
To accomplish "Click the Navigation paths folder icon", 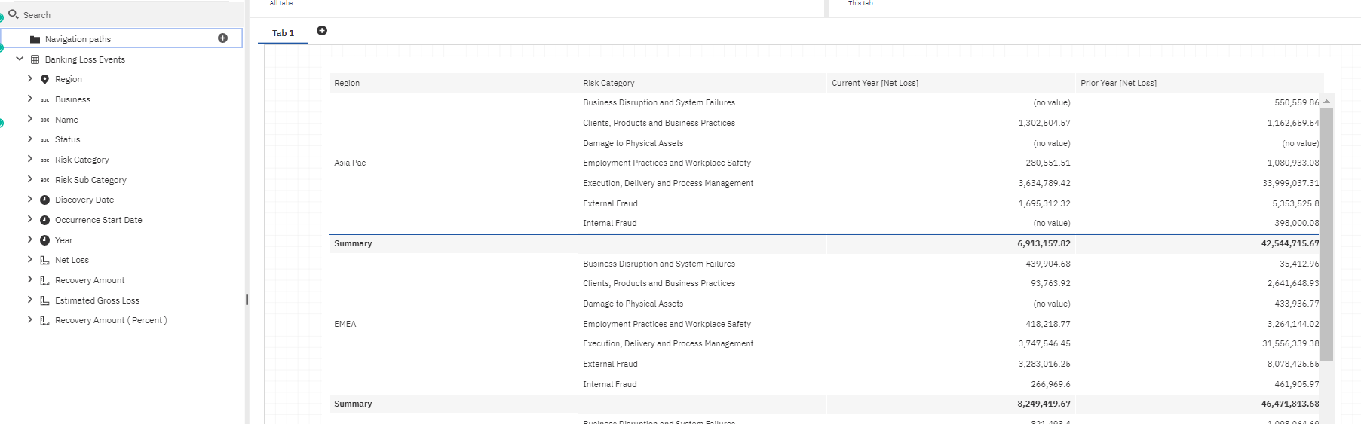I will pos(35,39).
